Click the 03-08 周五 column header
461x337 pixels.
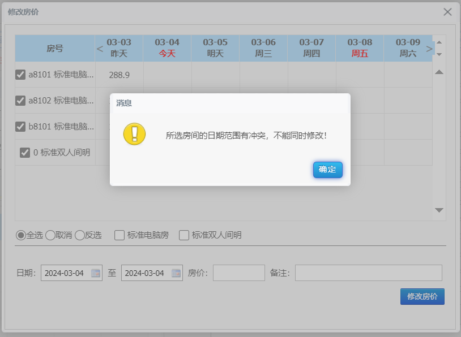click(360, 48)
